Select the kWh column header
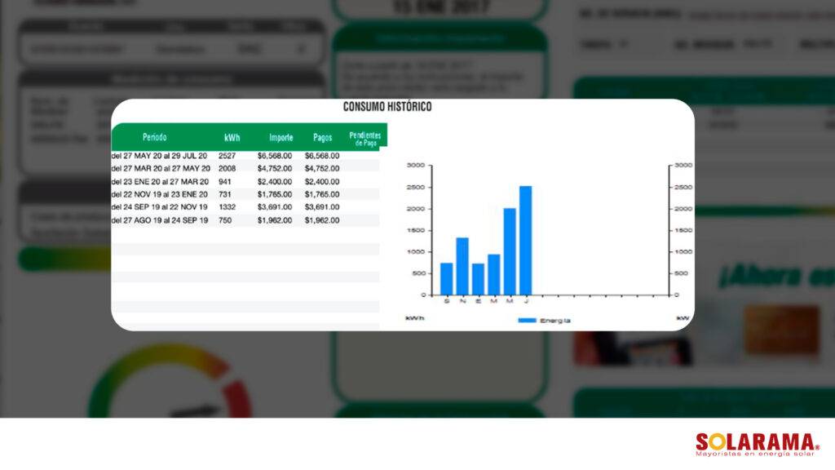The width and height of the screenshot is (835, 470). 232,137
